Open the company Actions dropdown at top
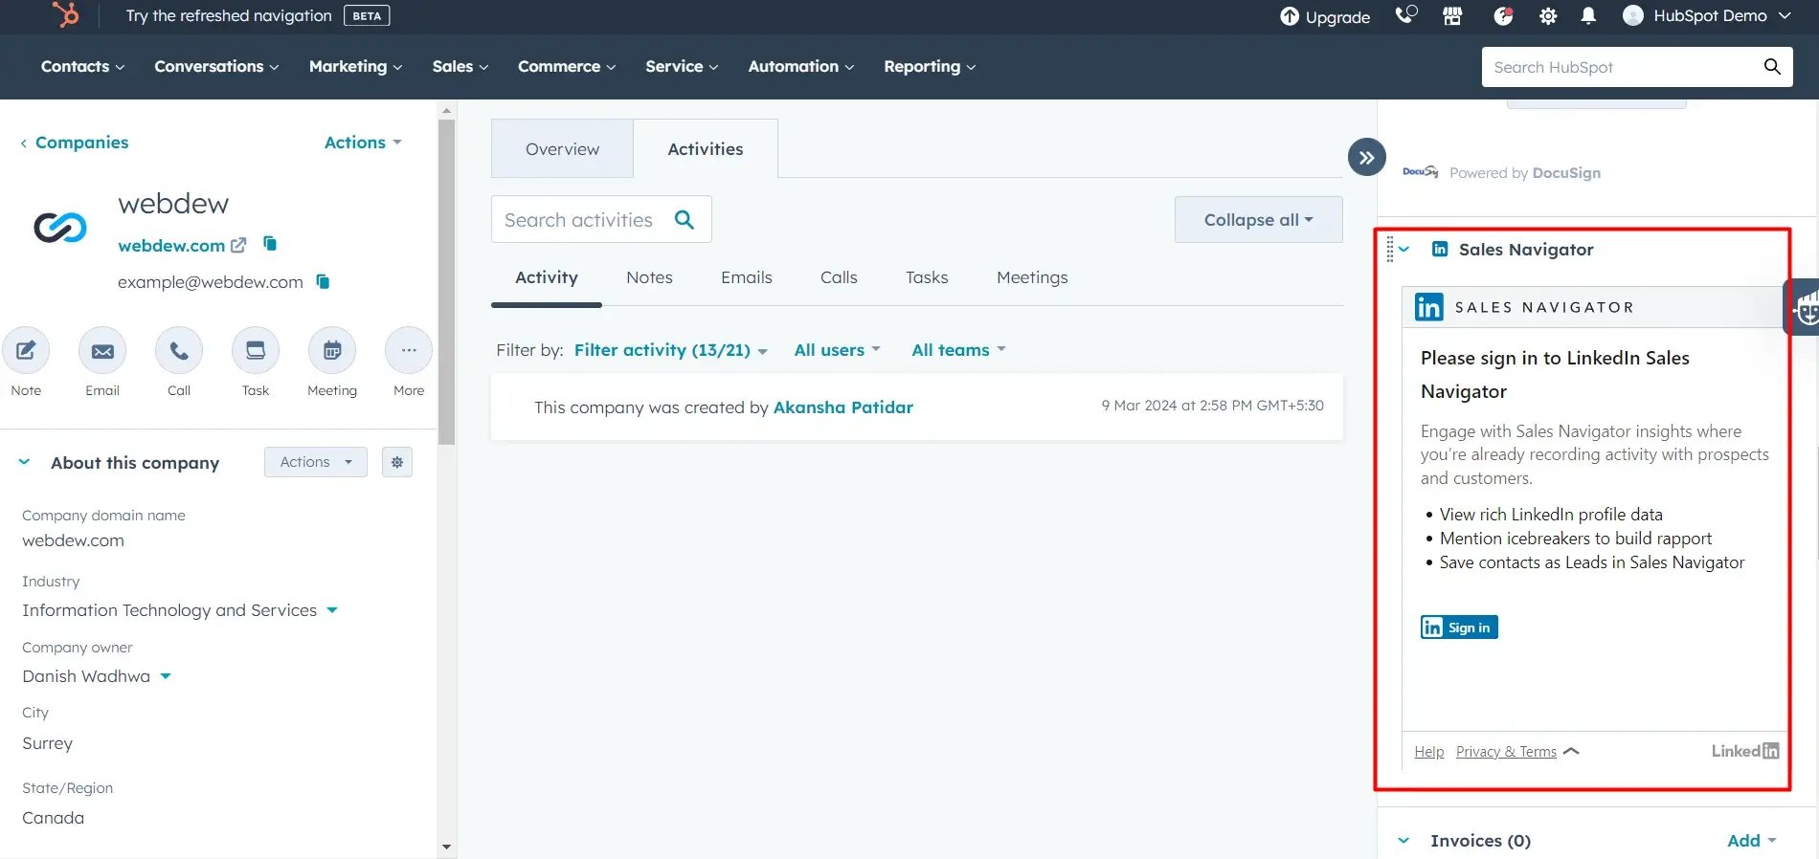The width and height of the screenshot is (1819, 859). pos(363,142)
